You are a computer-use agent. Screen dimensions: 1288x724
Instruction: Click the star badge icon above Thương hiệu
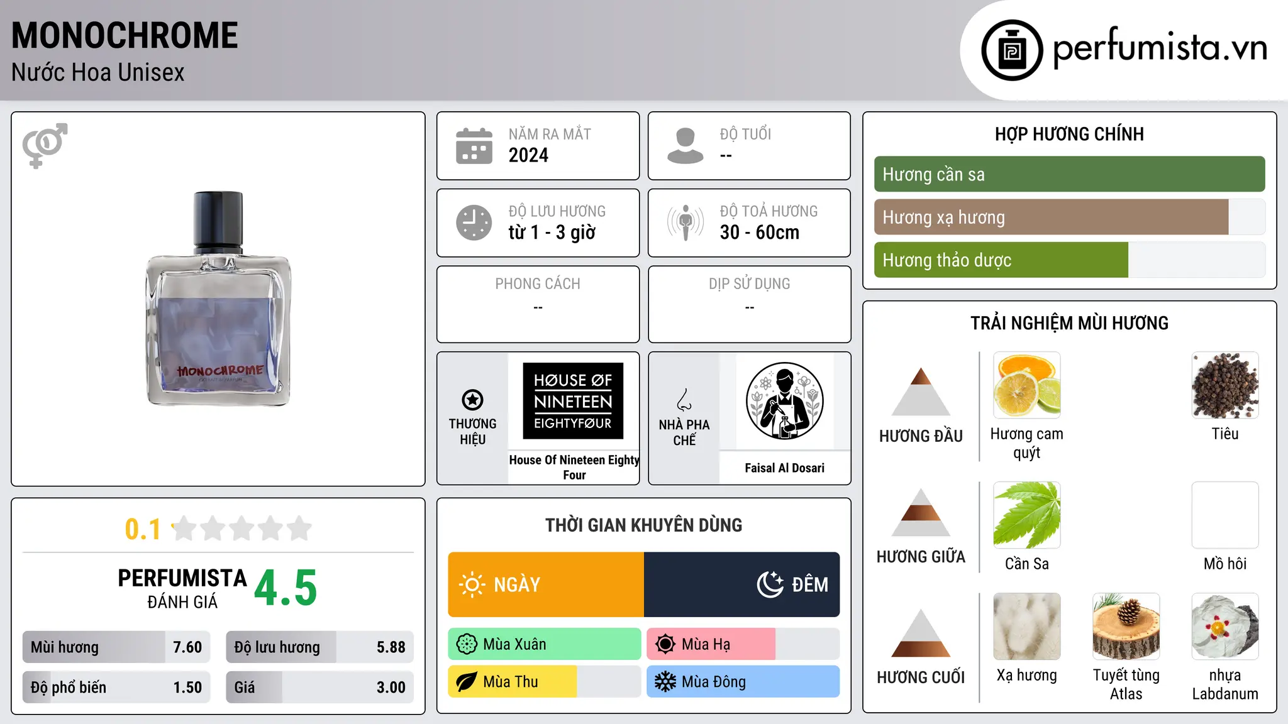tap(472, 400)
